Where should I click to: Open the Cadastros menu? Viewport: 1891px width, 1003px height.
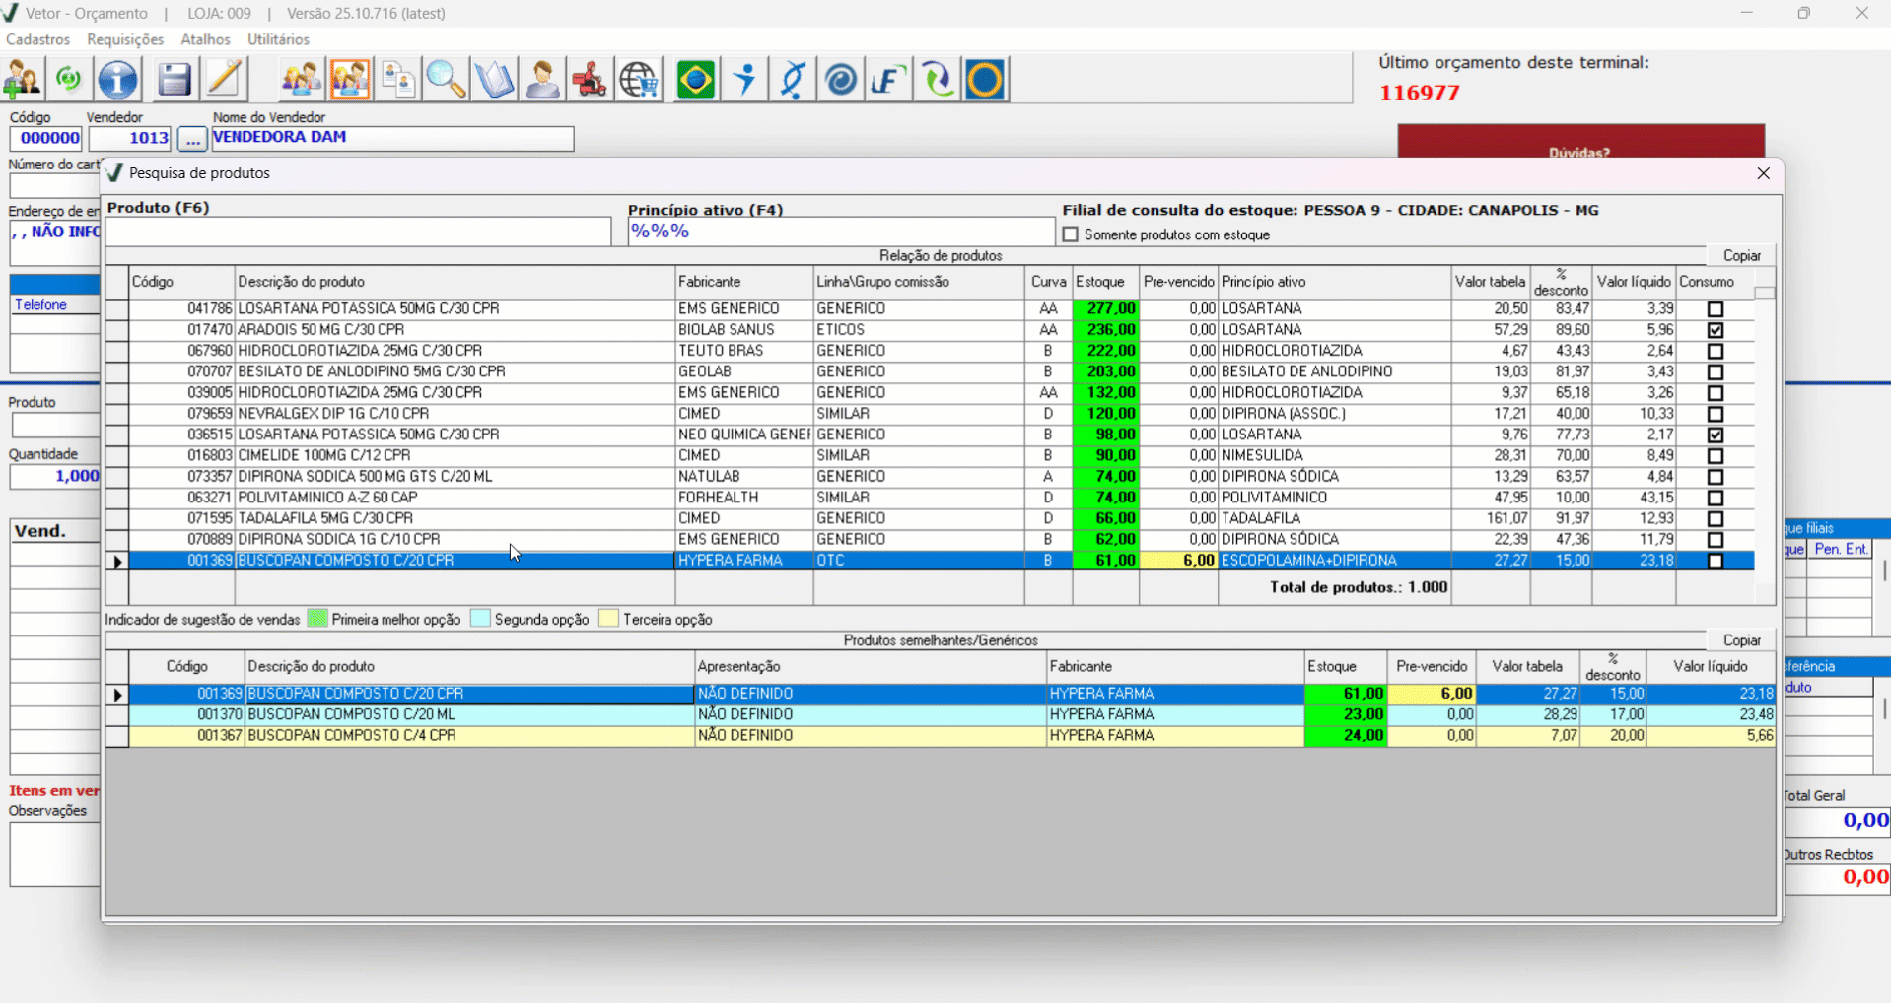(x=38, y=39)
